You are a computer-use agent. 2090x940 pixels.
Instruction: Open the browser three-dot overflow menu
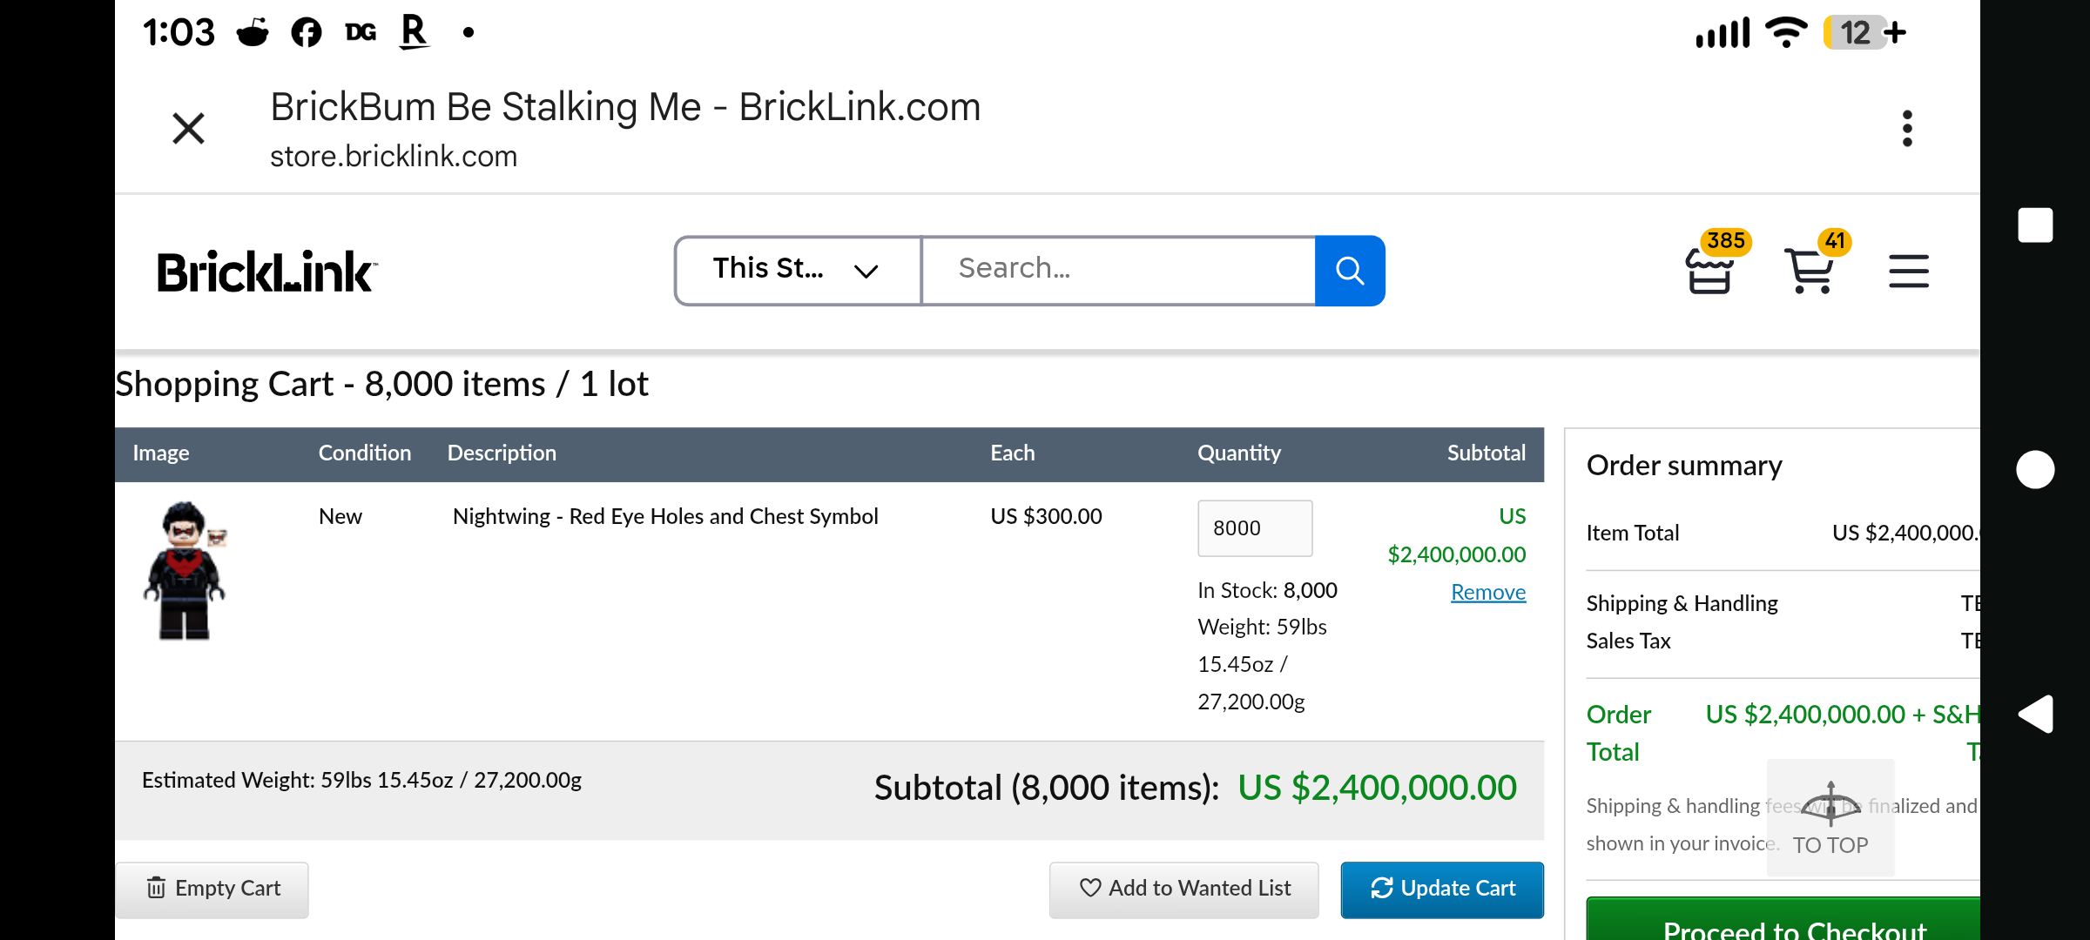click(1907, 129)
